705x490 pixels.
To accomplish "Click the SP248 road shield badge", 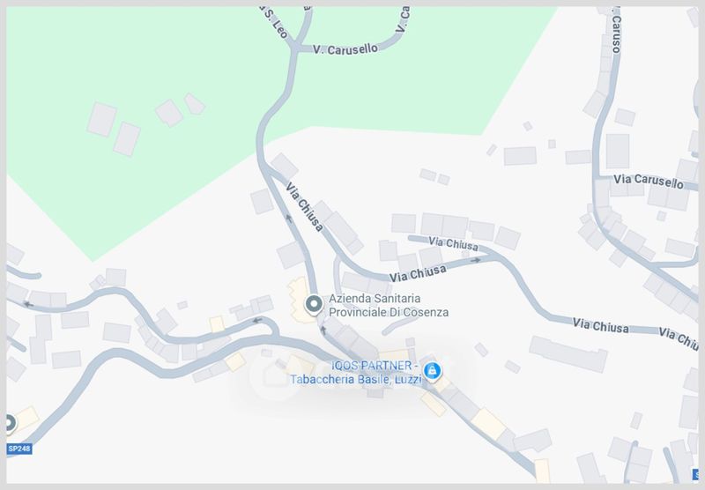I will coord(19,449).
